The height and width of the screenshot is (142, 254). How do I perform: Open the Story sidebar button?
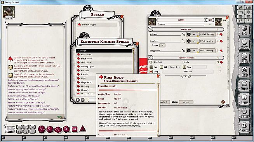pyautogui.click(x=244, y=44)
